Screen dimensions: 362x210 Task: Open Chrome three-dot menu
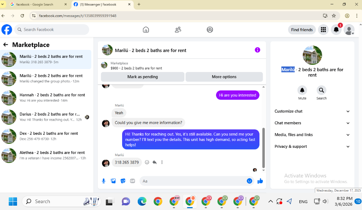pos(357,16)
